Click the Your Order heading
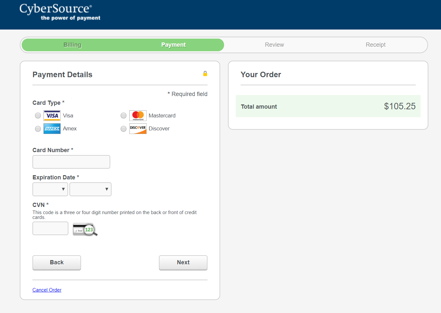The width and height of the screenshot is (441, 313). (x=261, y=75)
